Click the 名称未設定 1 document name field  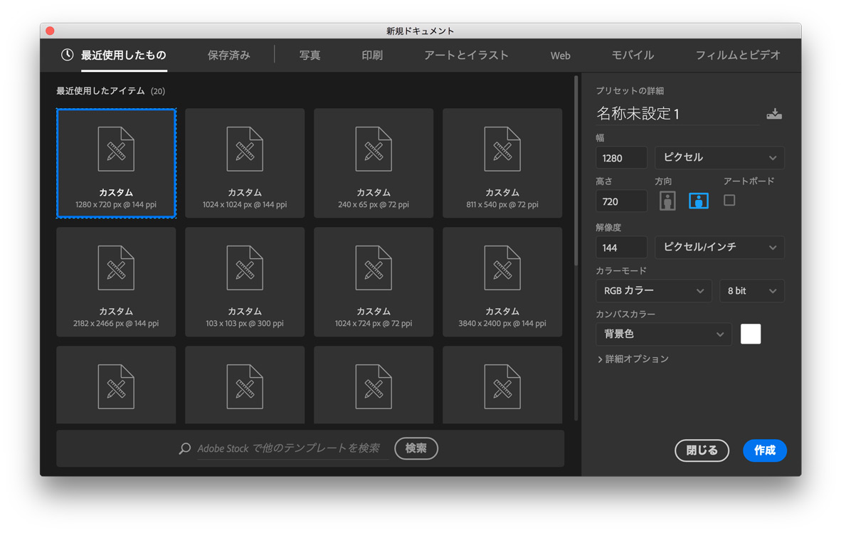677,113
